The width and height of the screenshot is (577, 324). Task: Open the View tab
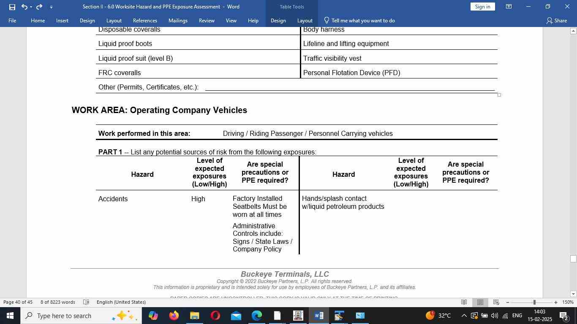[x=231, y=20]
